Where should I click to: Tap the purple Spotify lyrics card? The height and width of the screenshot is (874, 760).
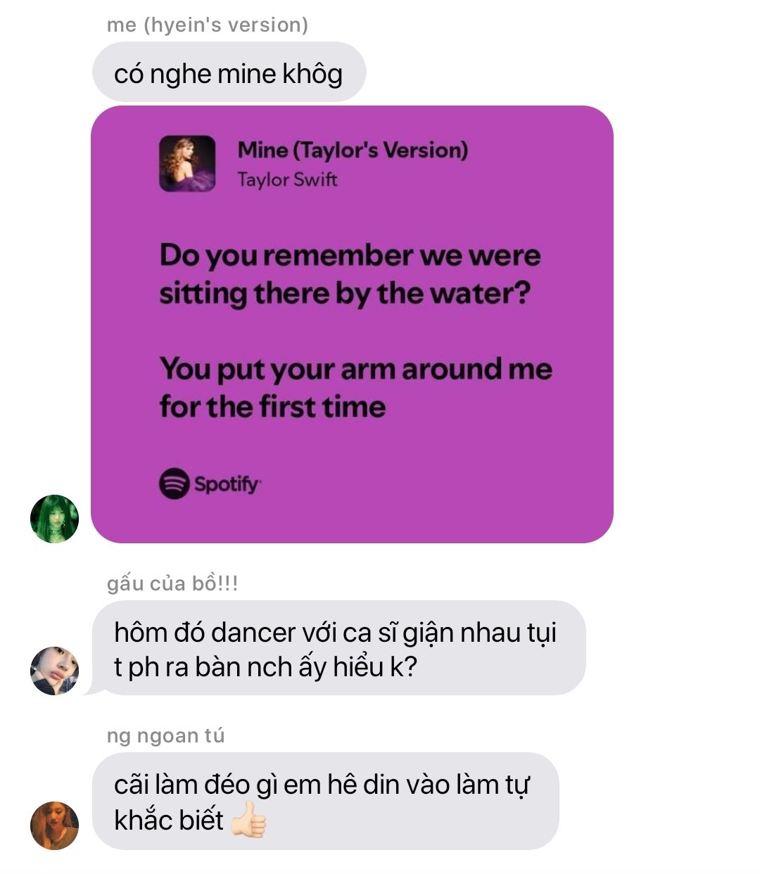[x=352, y=324]
